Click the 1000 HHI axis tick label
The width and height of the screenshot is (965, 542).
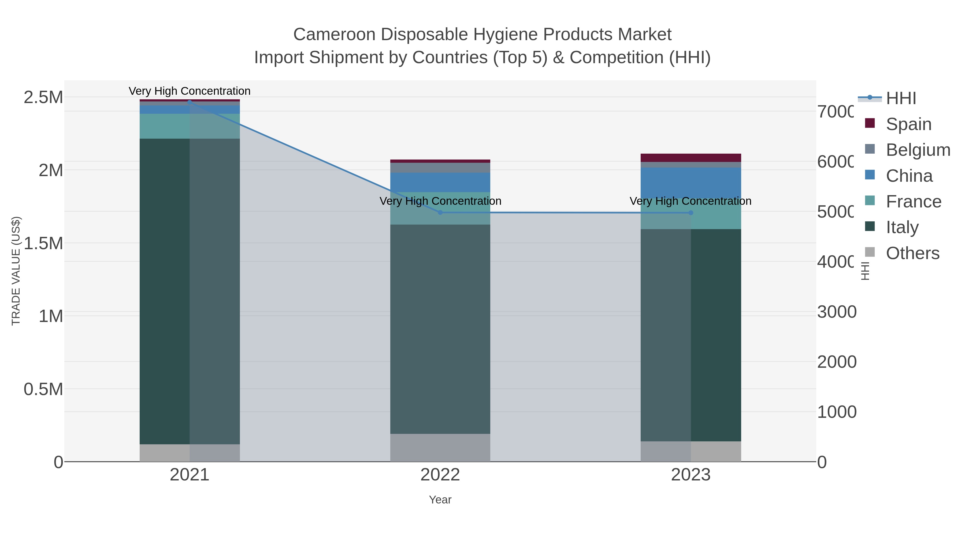pyautogui.click(x=837, y=412)
